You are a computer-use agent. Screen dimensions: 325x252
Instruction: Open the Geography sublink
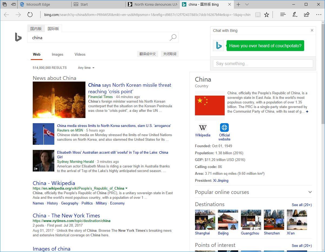pos(70,203)
